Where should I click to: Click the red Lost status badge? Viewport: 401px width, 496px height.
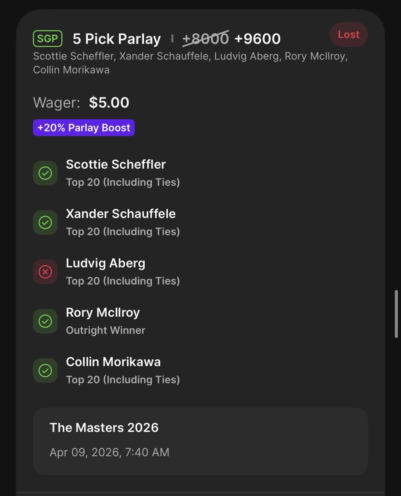(x=348, y=35)
